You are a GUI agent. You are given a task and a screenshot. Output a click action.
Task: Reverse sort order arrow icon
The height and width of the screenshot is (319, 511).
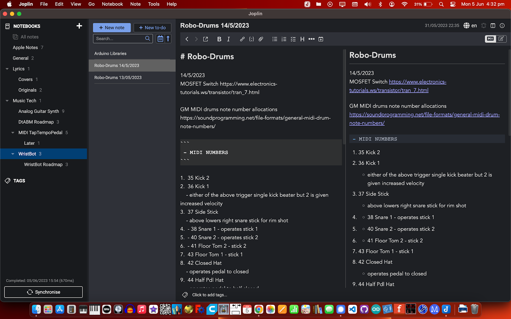click(x=168, y=39)
